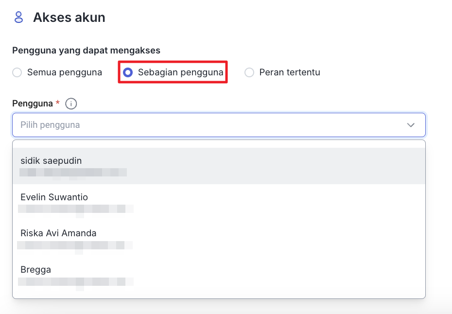Click the Pengguna yang dapat mengakses label
Image resolution: width=452 pixels, height=314 pixels.
coord(86,50)
